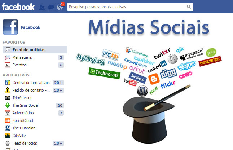
Task: Select Feed de notícias in favorites
Action: [35, 50]
